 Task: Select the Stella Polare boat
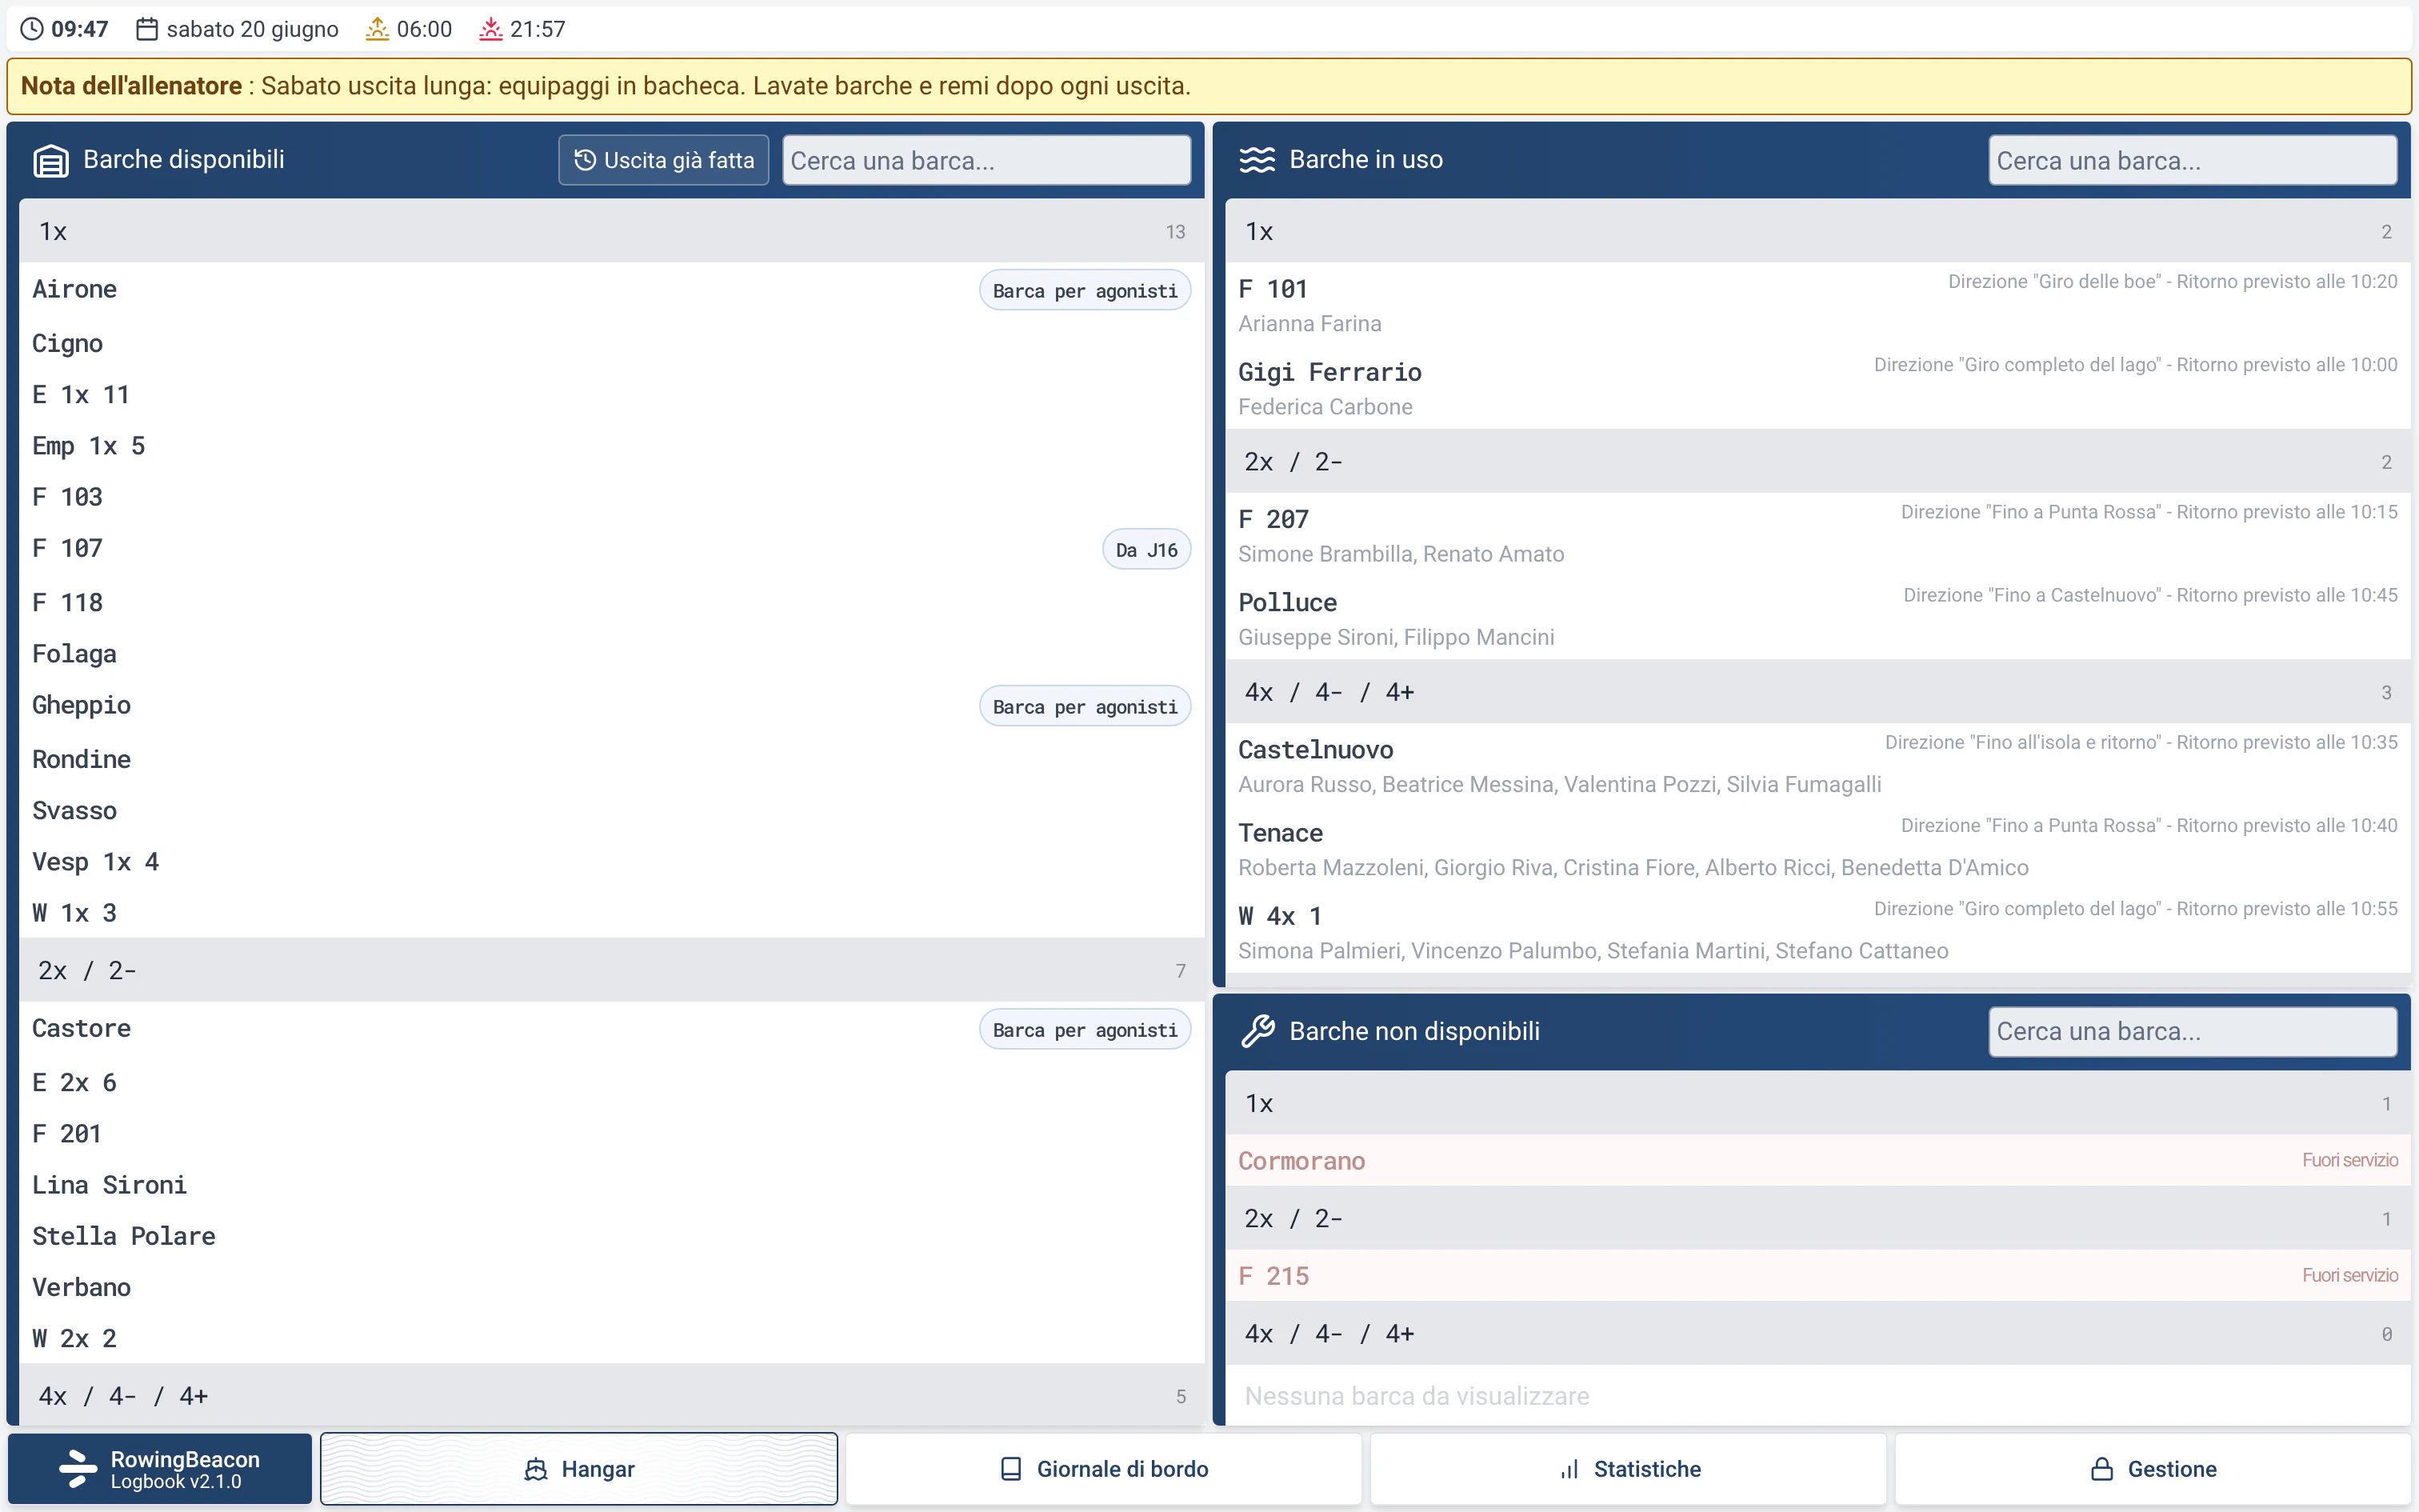pos(612,1236)
